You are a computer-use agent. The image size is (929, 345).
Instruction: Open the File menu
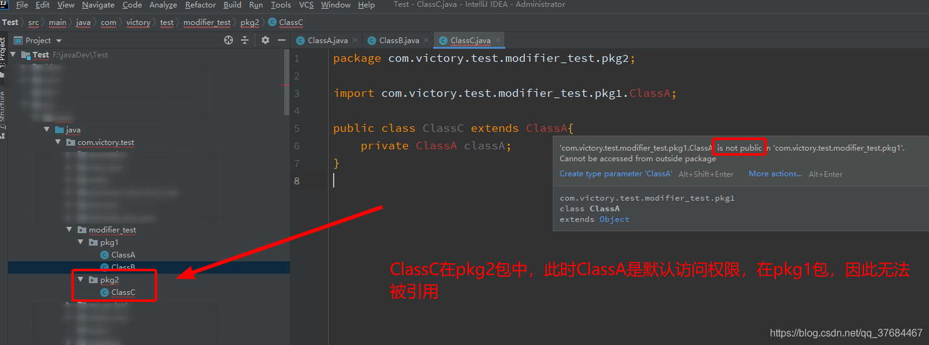click(22, 5)
